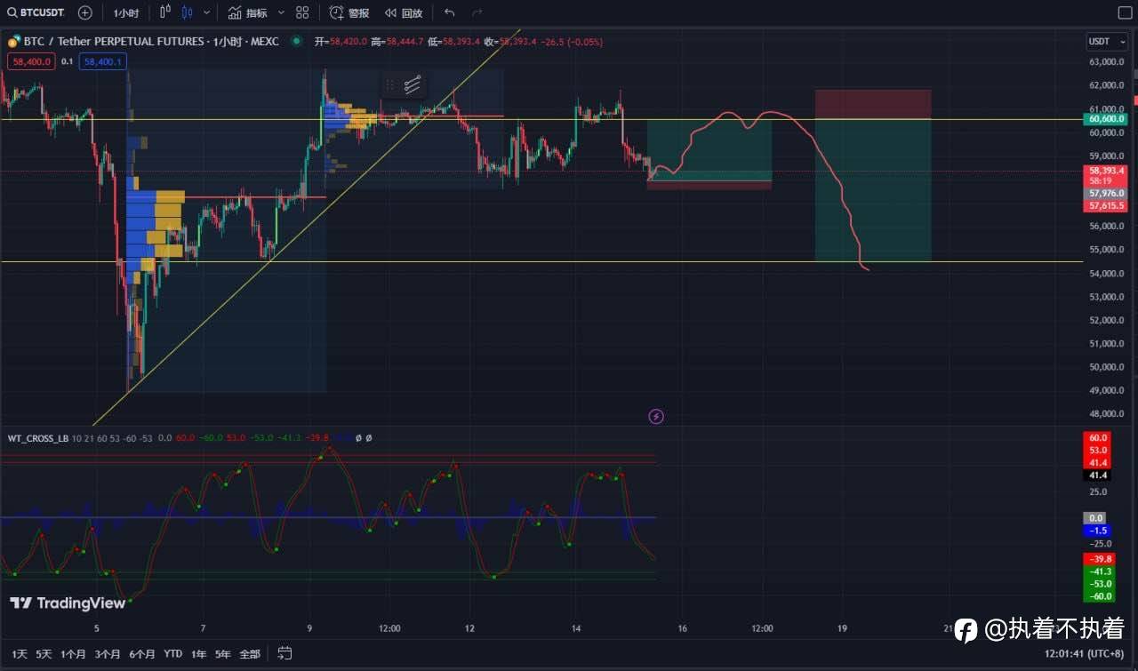This screenshot has width=1138, height=671.
Task: Set range to YTD
Action: (172, 653)
